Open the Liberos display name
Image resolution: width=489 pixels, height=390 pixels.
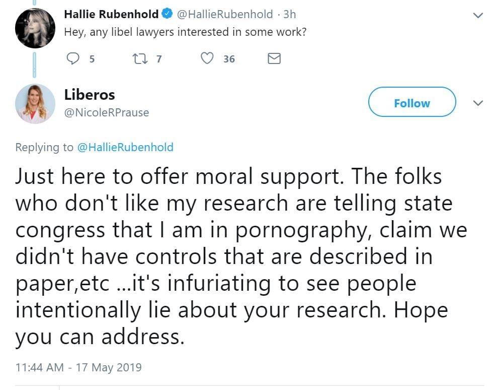click(x=90, y=95)
